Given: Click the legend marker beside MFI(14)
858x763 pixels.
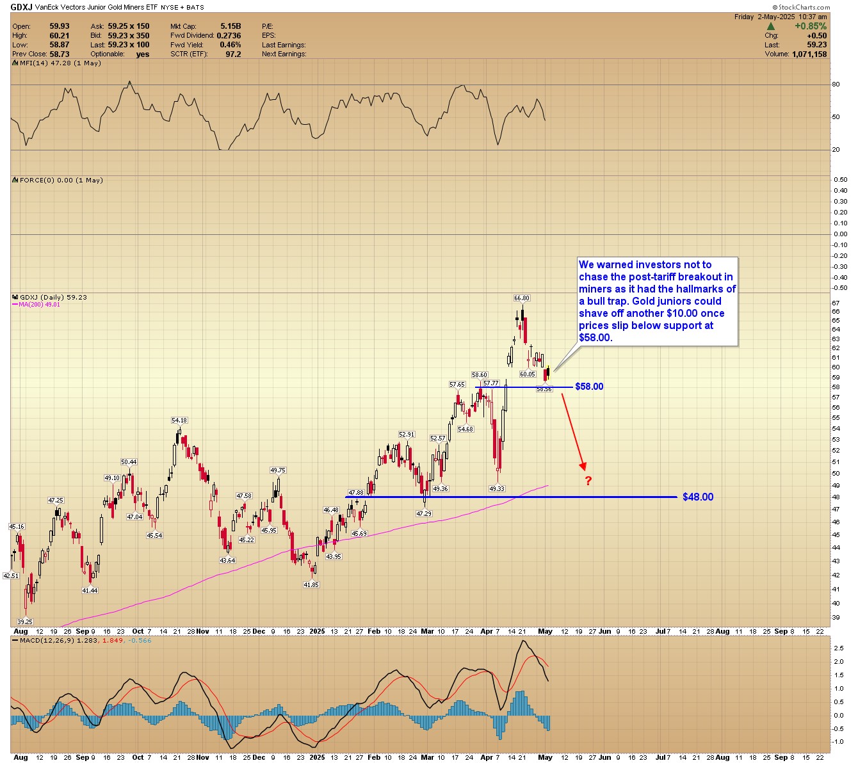Looking at the screenshot, I should tap(15, 64).
